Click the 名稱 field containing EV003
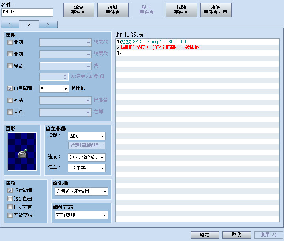284x241 pixels. [27, 12]
